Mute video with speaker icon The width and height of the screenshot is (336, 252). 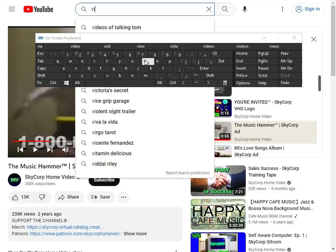tap(65, 150)
